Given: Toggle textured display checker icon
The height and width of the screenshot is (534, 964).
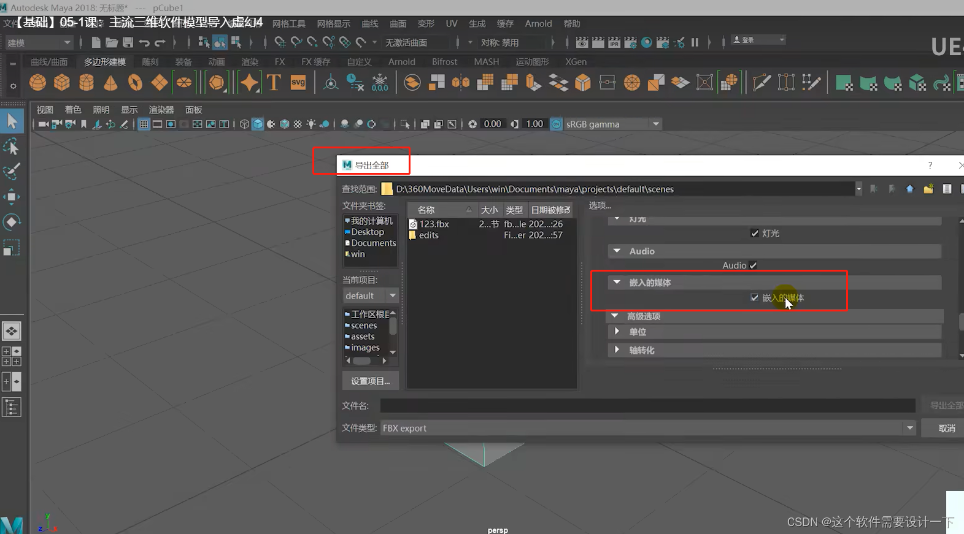Looking at the screenshot, I should click(298, 124).
